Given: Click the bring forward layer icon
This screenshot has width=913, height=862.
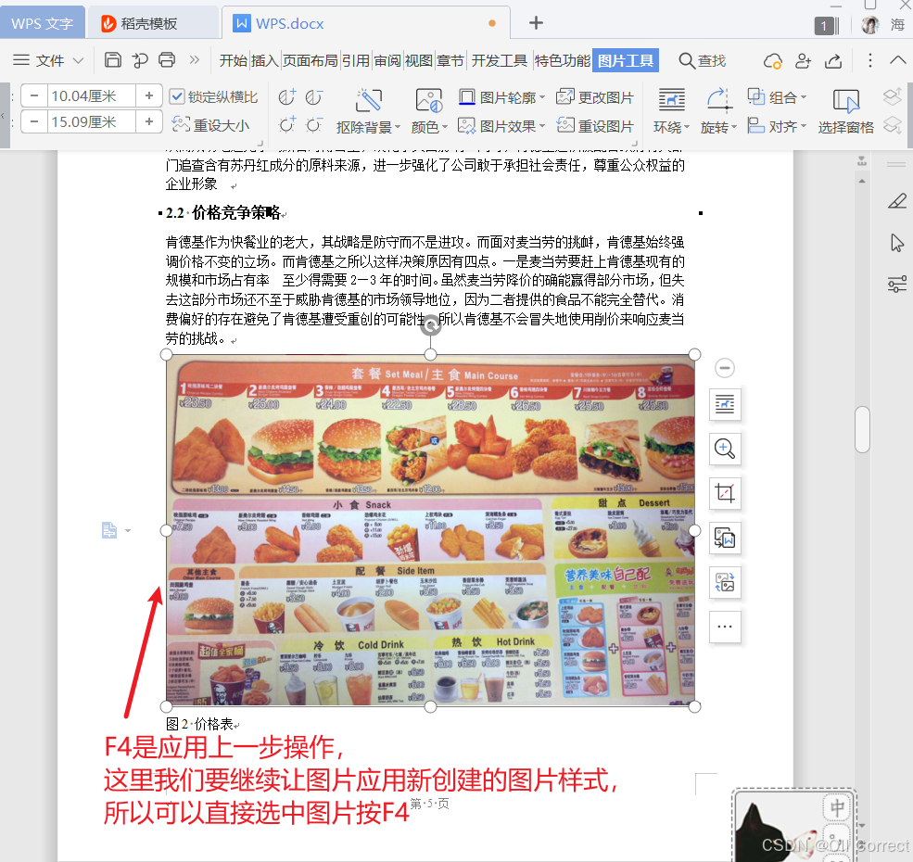Looking at the screenshot, I should click(892, 96).
